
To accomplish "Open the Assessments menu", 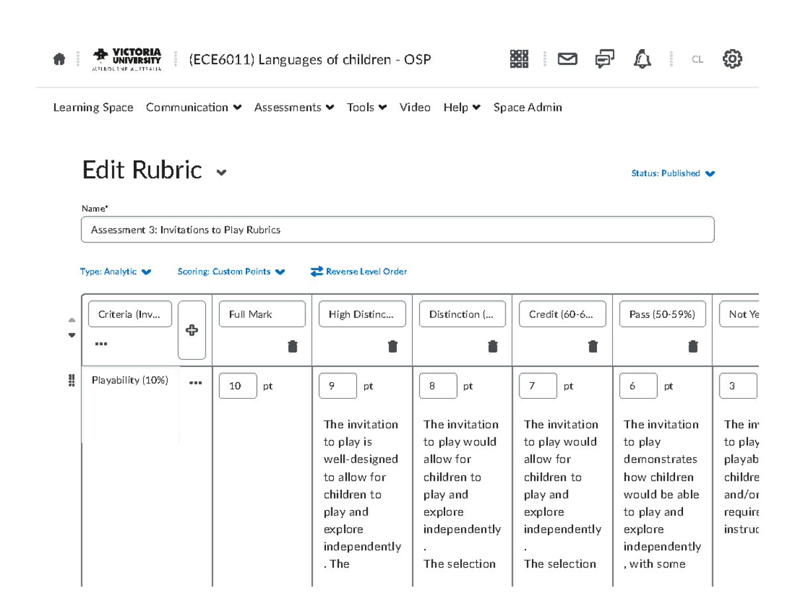I will click(293, 107).
